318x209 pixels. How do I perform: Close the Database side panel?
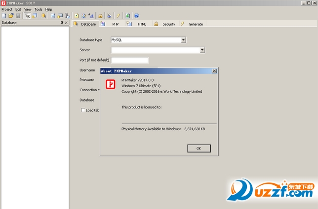66,23
